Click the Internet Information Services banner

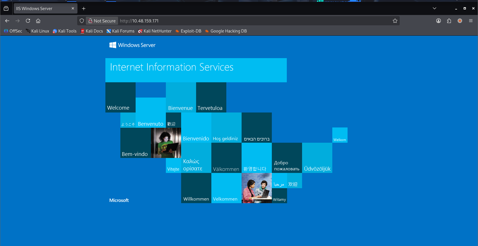(196, 70)
